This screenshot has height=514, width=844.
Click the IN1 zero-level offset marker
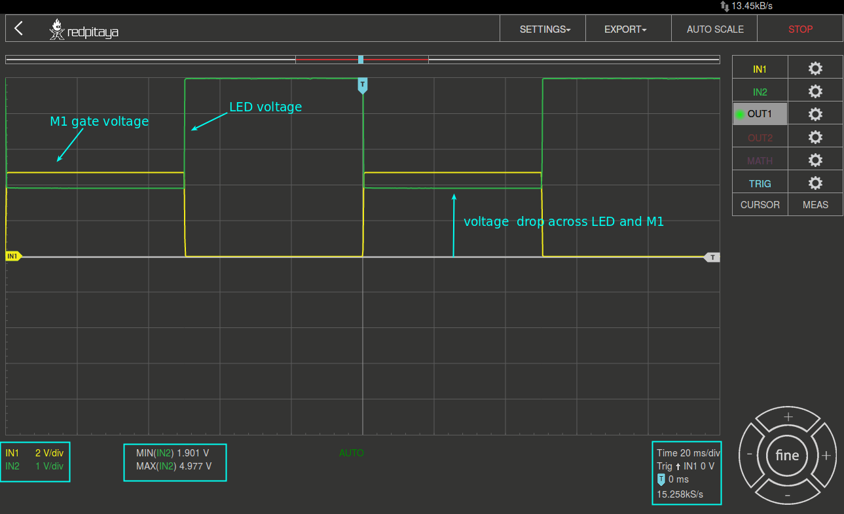tap(12, 257)
